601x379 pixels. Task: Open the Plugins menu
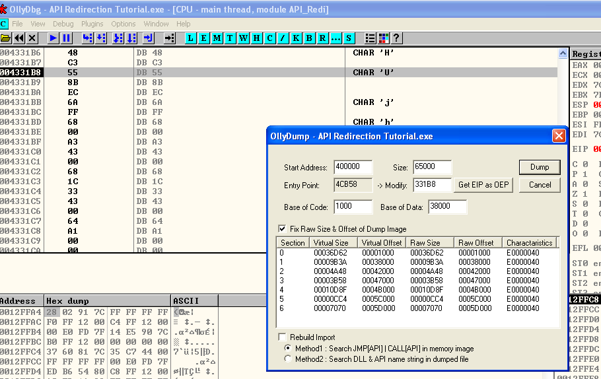coord(92,24)
